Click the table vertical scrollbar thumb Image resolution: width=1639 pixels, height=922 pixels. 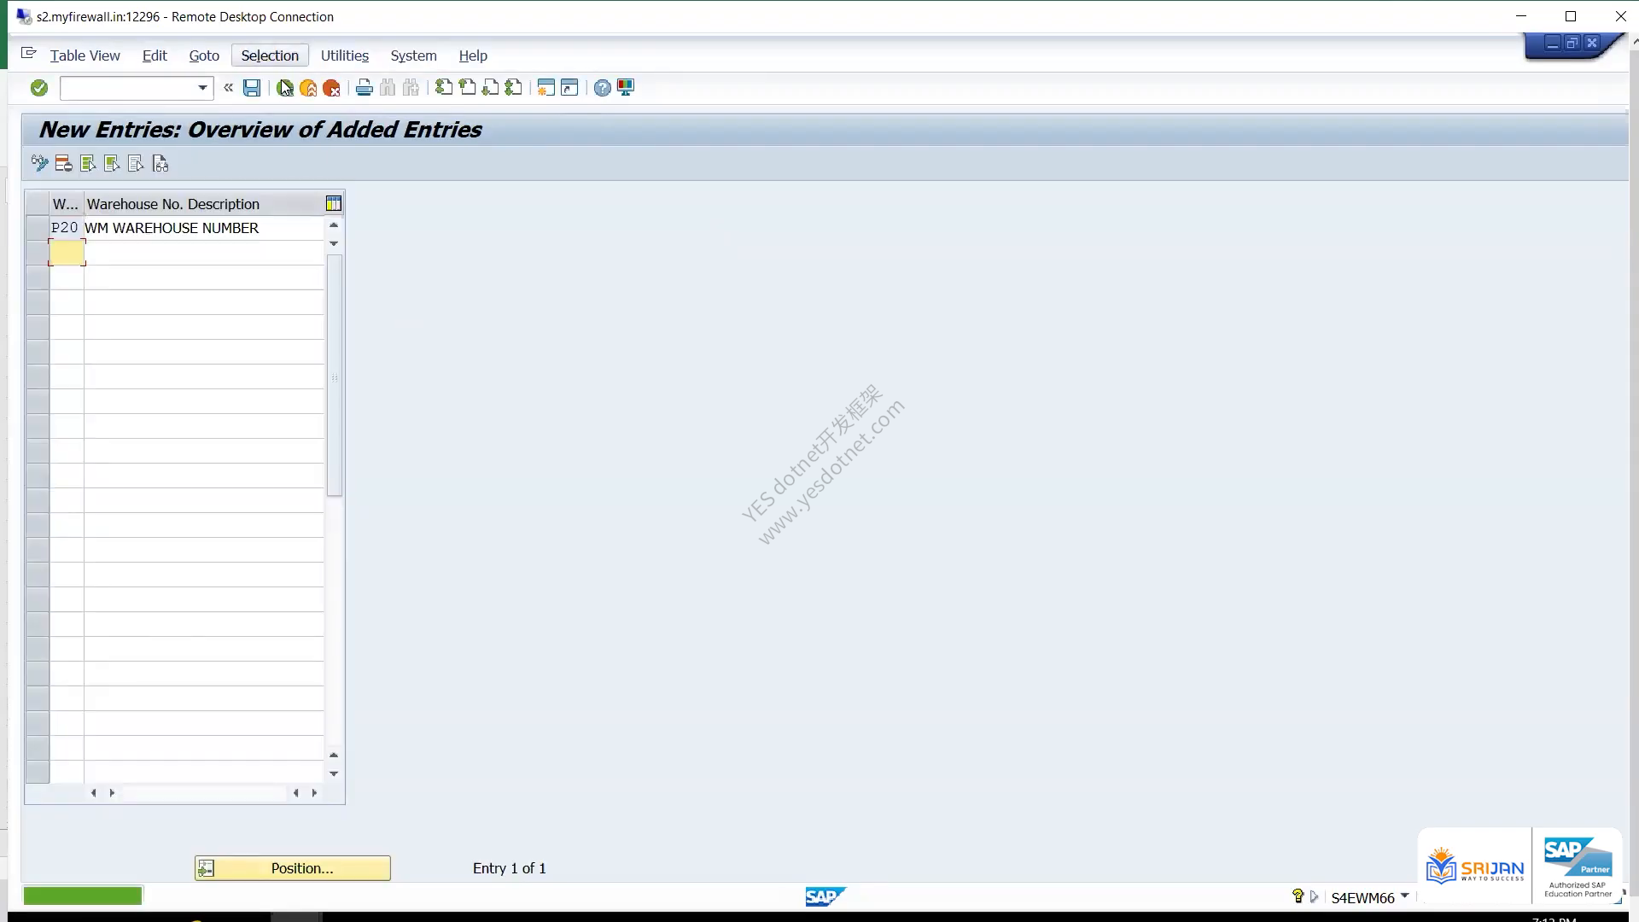click(335, 375)
